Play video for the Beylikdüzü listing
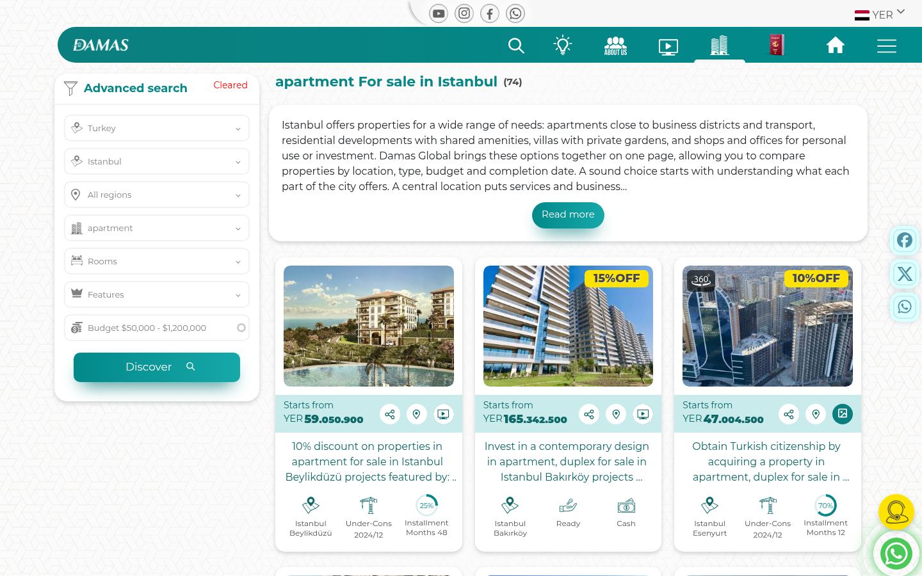 (x=443, y=414)
